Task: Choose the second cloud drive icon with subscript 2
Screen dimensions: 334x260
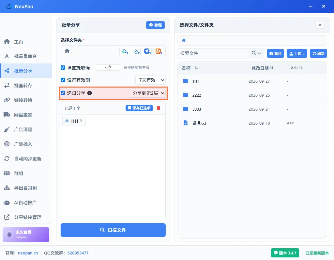Action: [x=136, y=51]
